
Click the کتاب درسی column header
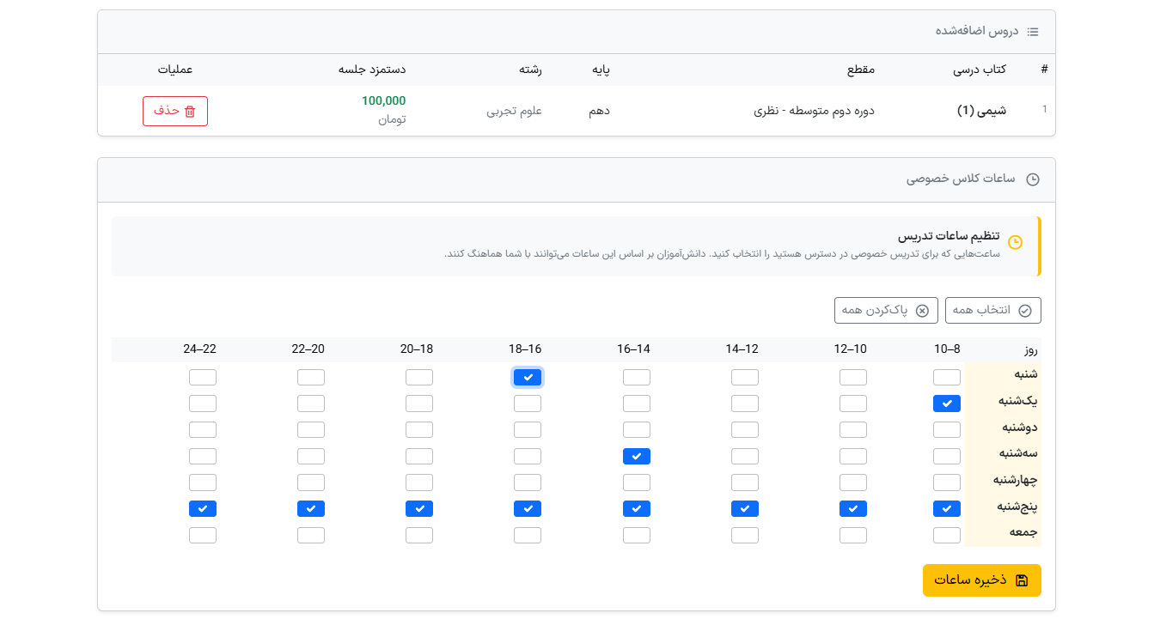(980, 70)
